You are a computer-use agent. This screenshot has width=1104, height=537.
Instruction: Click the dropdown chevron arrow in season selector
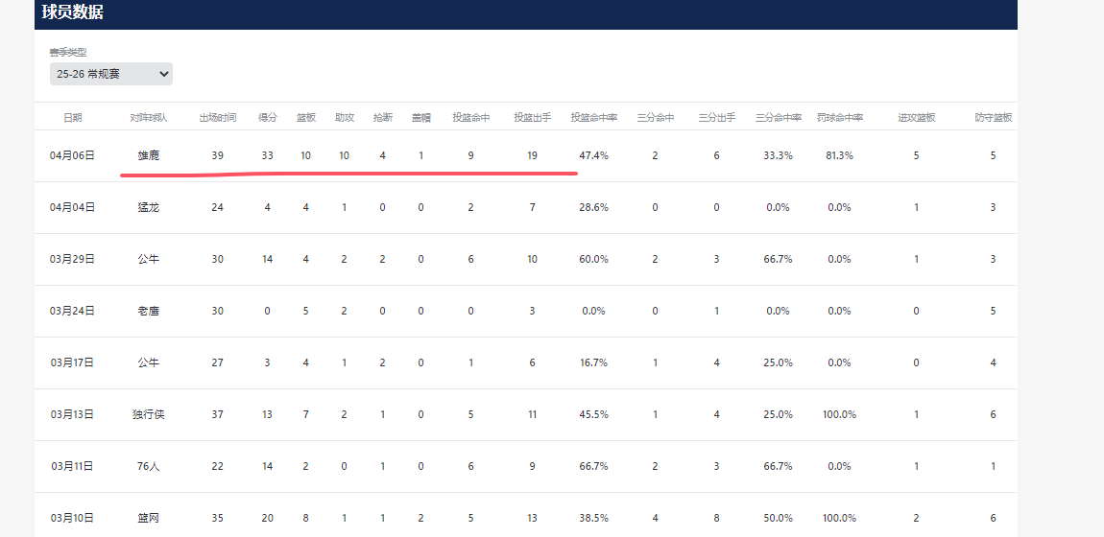164,74
